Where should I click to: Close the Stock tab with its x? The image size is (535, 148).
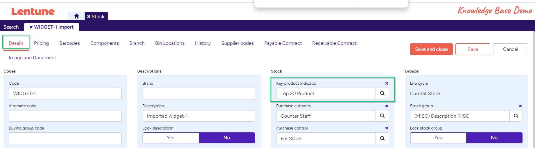pyautogui.click(x=89, y=17)
